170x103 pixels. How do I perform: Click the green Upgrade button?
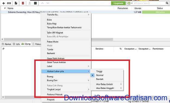coord(118,3)
